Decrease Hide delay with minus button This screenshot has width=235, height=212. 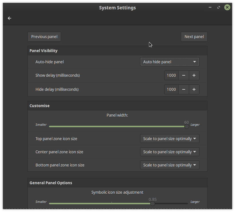pyautogui.click(x=184, y=89)
